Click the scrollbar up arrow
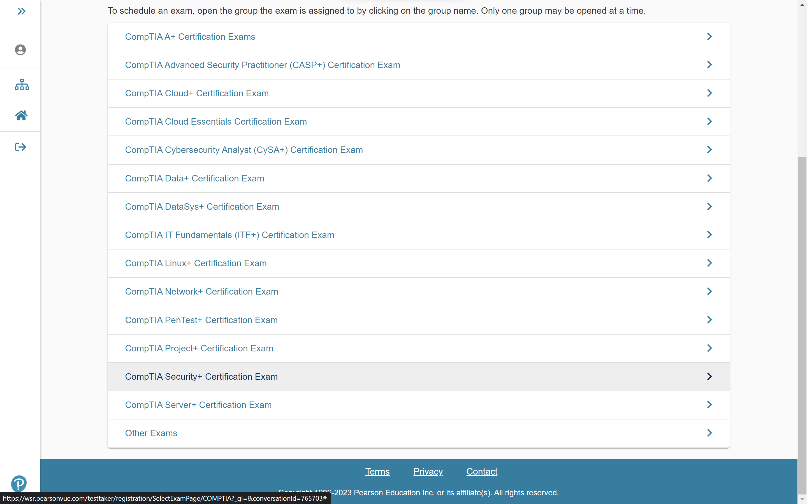Viewport: 807px width, 504px height. (802, 5)
